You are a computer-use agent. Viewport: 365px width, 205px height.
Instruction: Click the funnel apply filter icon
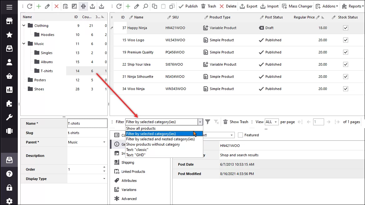click(208, 122)
